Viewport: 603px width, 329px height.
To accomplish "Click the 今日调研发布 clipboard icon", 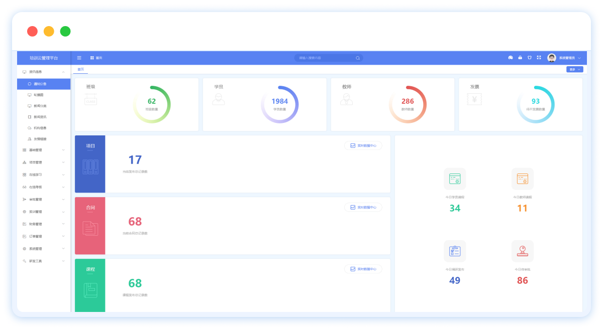I will point(455,251).
